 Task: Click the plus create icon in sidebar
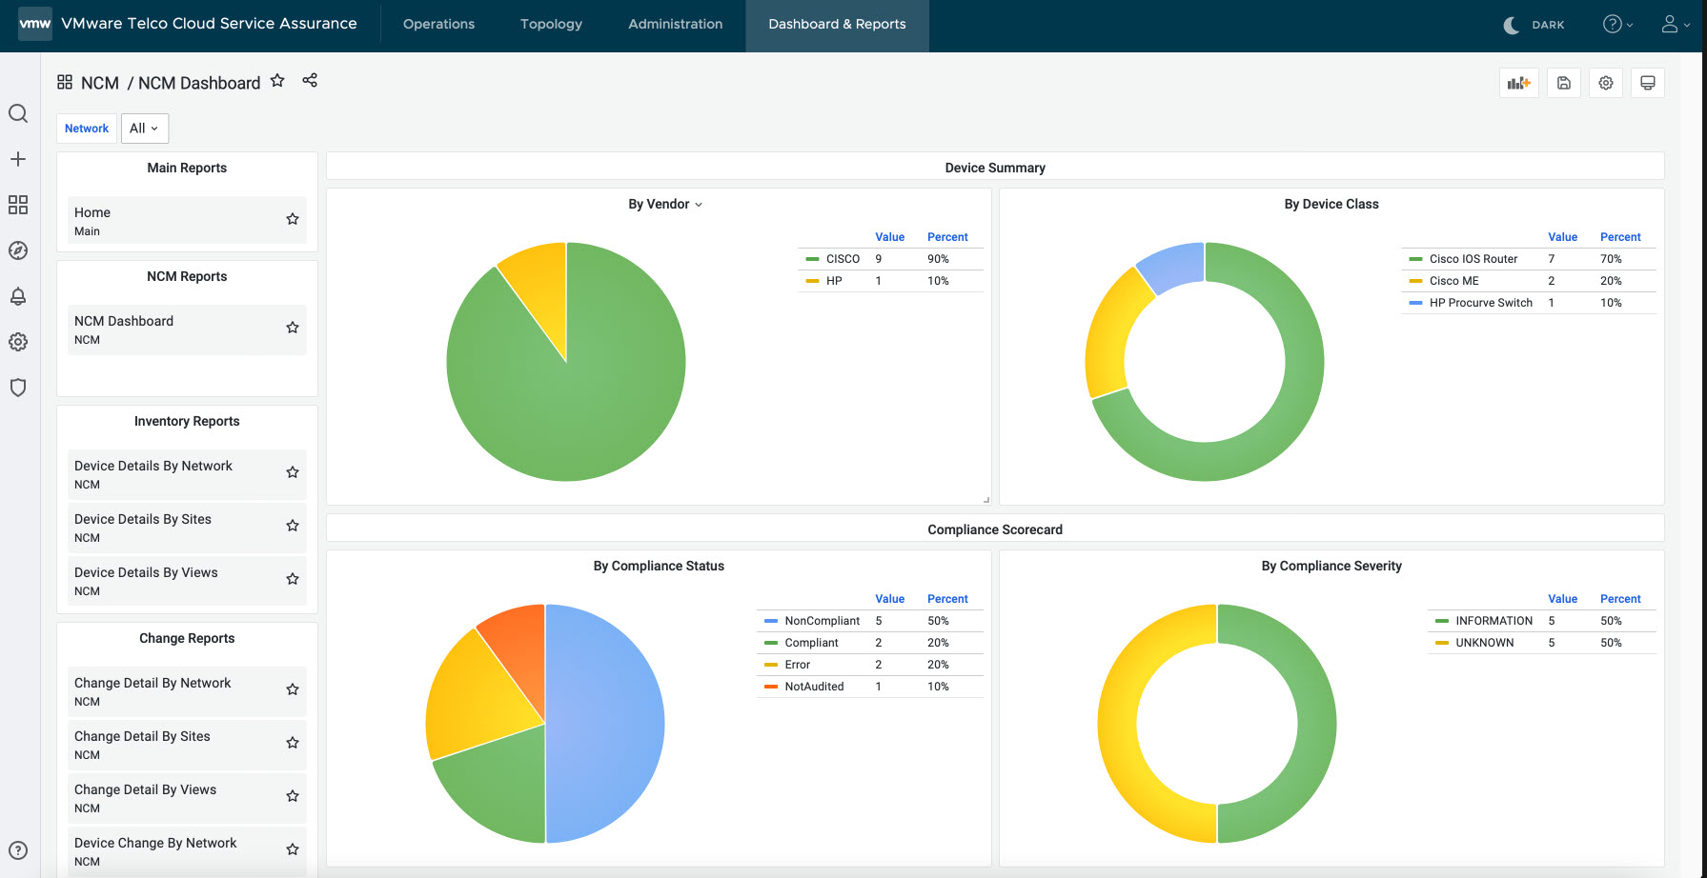(x=18, y=159)
